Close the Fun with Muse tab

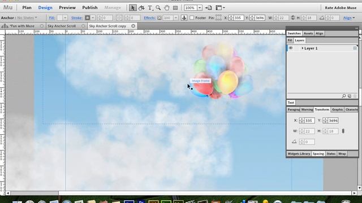click(x=41, y=26)
